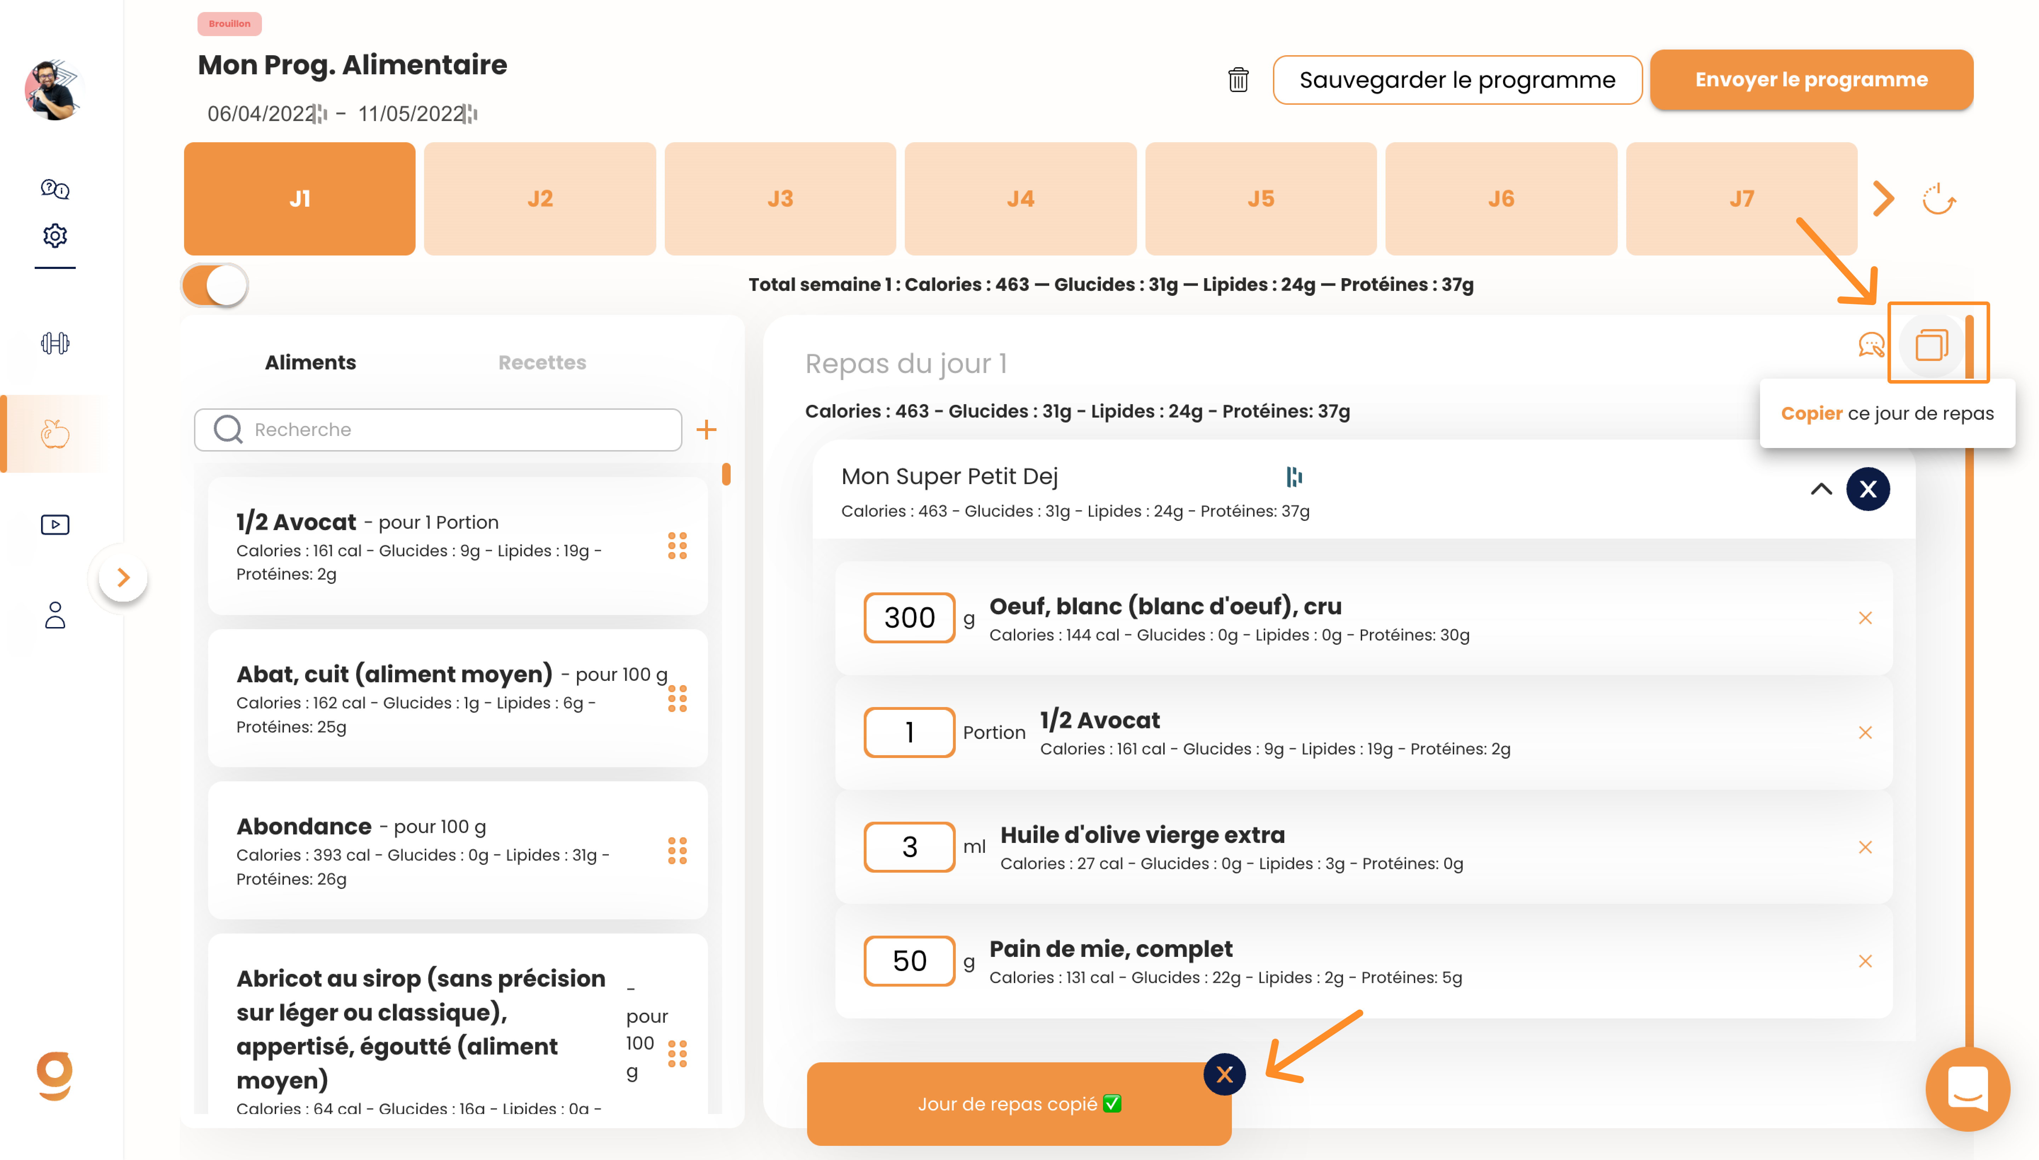The width and height of the screenshot is (2039, 1160).
Task: Expand the sidebar with round arrow button
Action: click(123, 577)
